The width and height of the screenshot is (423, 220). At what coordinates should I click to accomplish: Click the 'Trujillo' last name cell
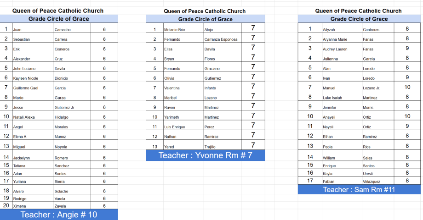tap(221, 146)
